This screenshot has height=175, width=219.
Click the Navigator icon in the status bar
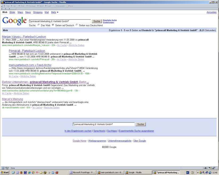3,168
